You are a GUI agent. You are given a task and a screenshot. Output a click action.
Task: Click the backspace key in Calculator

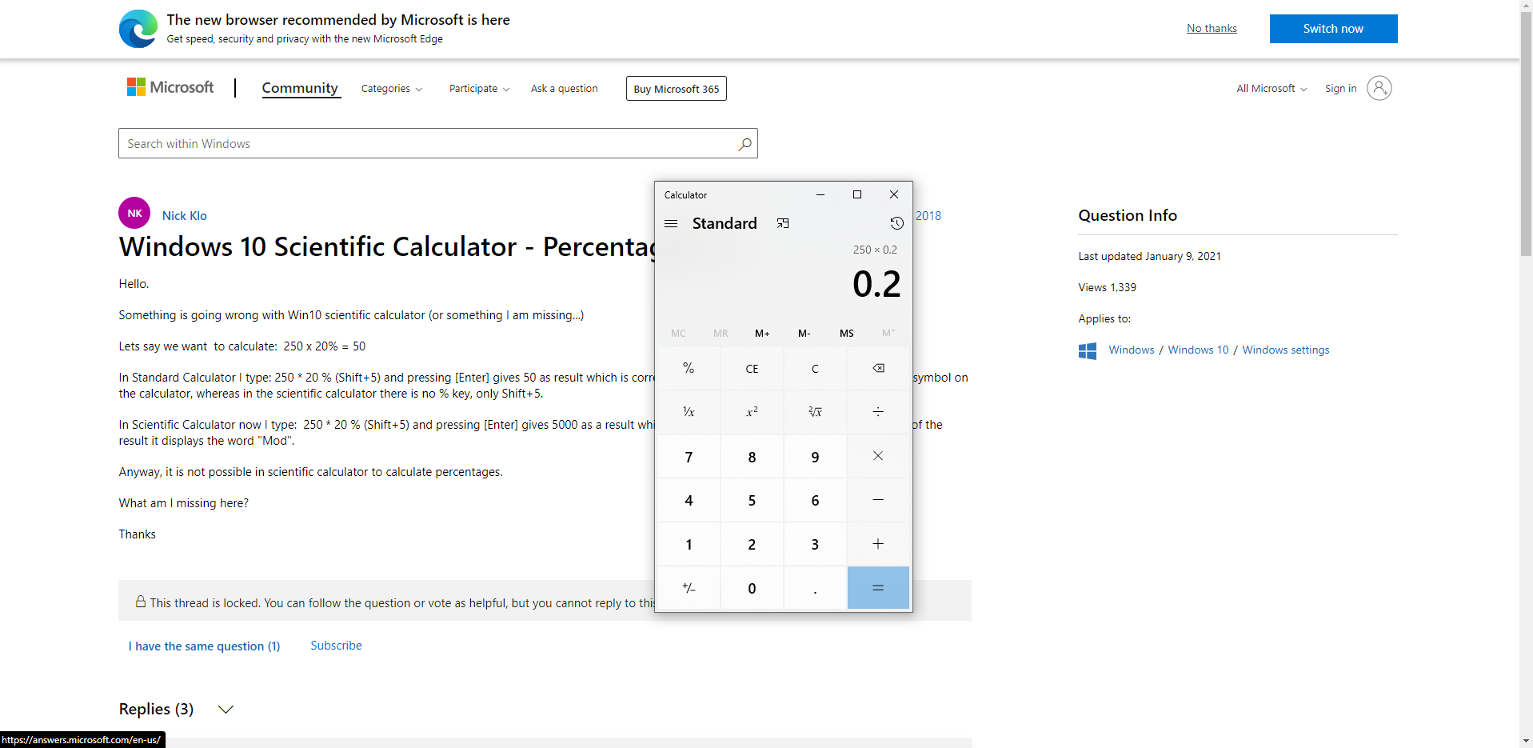(878, 368)
